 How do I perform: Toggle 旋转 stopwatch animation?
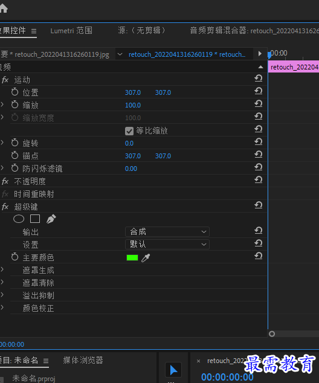pyautogui.click(x=14, y=143)
